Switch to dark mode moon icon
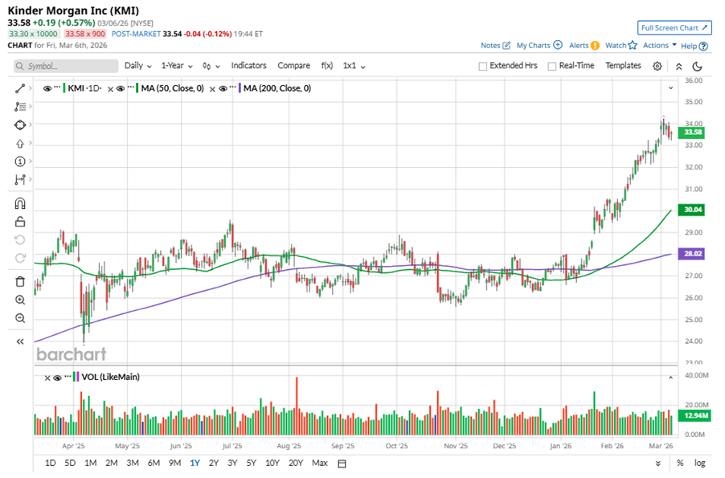The height and width of the screenshot is (478, 725). (x=697, y=66)
